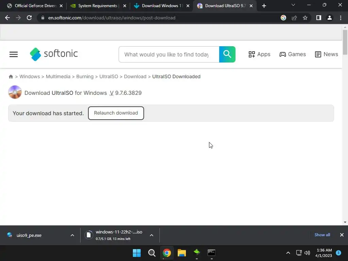Expand windows-11-22h2 iso download options

tap(152, 235)
